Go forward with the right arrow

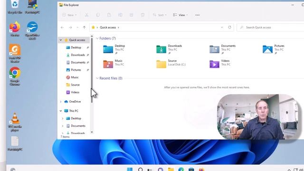[70, 28]
